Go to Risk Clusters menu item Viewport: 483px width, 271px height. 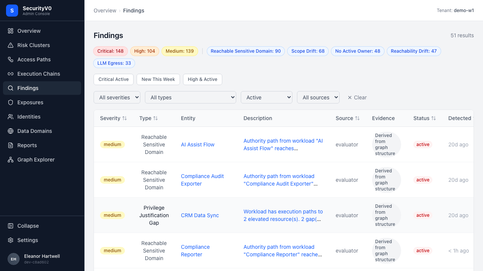tap(42, 45)
